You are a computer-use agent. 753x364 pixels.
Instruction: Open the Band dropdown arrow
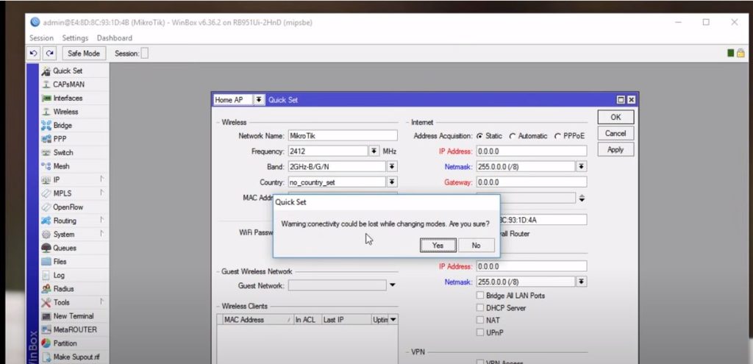coord(392,167)
